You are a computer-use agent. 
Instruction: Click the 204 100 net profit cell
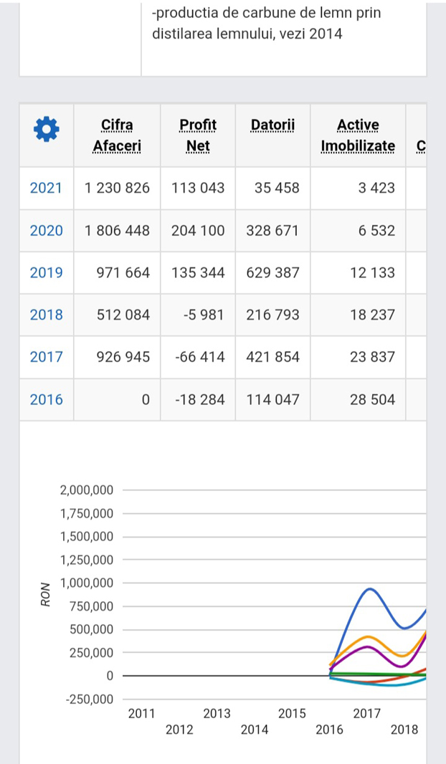198,230
